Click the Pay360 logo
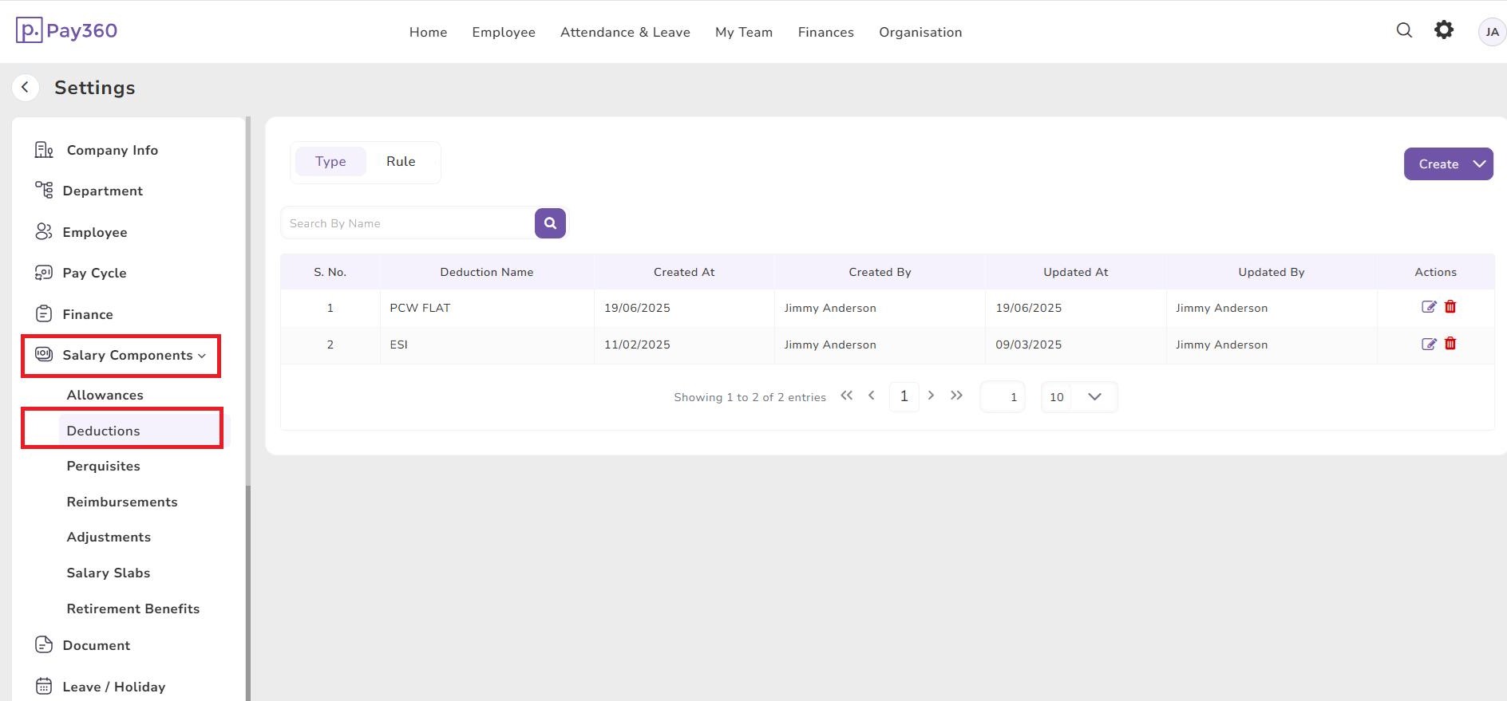 (66, 31)
